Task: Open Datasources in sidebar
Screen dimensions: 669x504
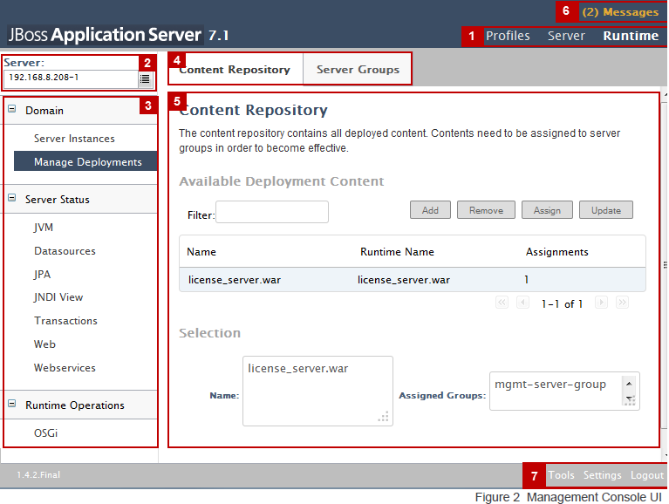Action: [x=65, y=251]
